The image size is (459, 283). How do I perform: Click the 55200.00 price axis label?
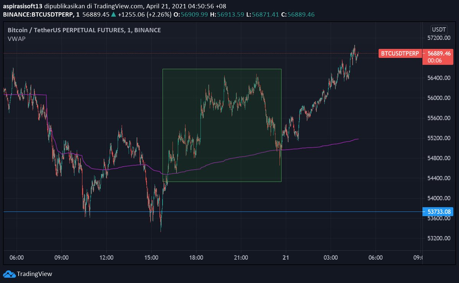(x=439, y=138)
